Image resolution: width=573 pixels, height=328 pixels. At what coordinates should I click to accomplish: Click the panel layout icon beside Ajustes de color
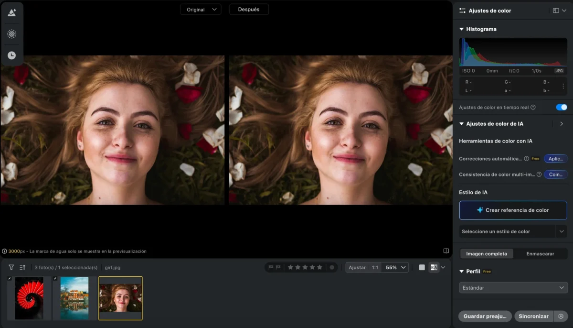(x=556, y=11)
